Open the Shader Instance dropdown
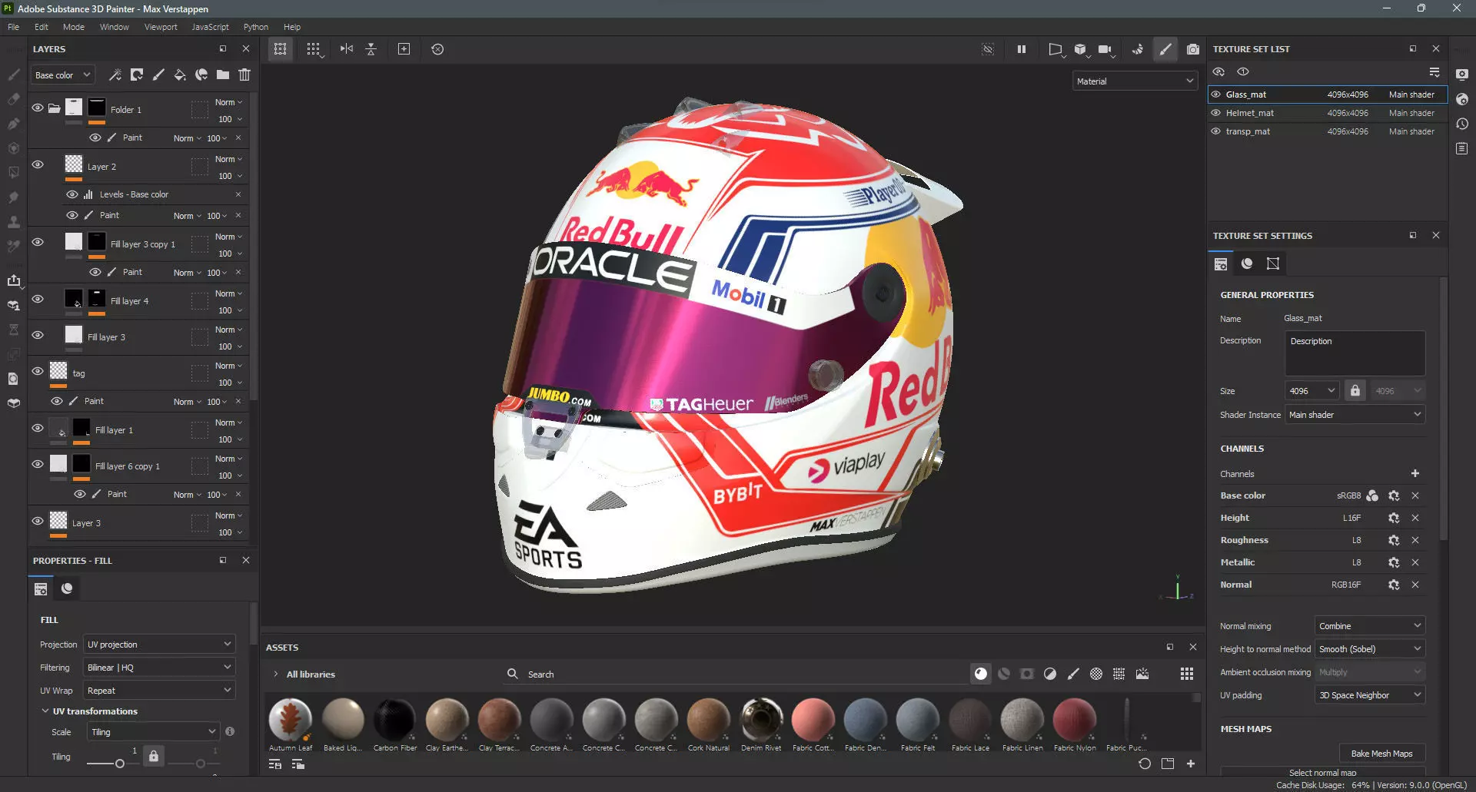This screenshot has width=1476, height=792. (x=1355, y=414)
